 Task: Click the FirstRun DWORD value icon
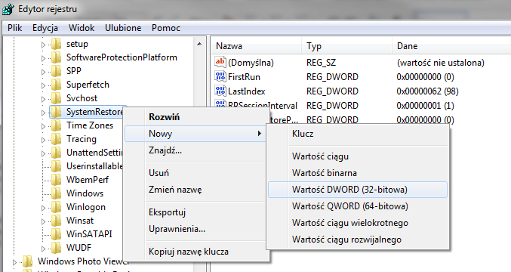[x=220, y=76]
